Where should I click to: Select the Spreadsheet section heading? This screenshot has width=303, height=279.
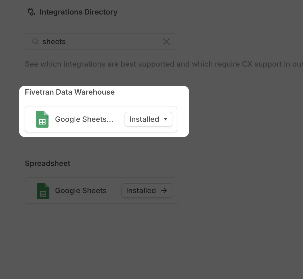click(48, 163)
